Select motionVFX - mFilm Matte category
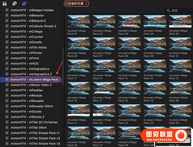 coord(28,48)
